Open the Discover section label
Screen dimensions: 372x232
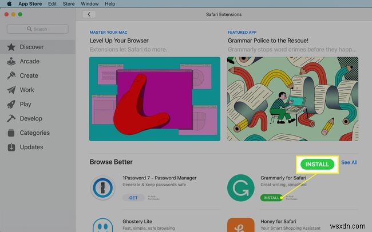(31, 47)
